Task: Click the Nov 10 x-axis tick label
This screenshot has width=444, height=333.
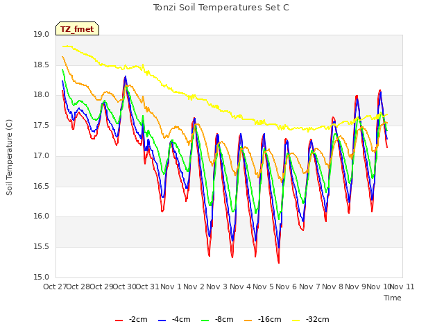Action: 379,287
